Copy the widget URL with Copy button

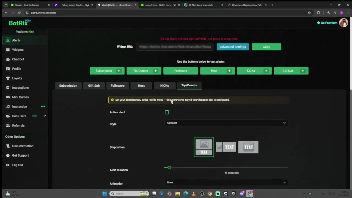[266, 47]
